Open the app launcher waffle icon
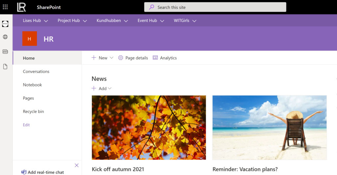The height and width of the screenshot is (175, 337). (5, 7)
